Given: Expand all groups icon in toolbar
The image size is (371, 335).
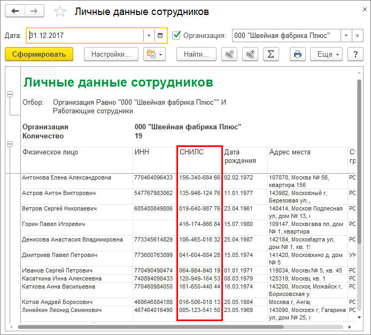Looking at the screenshot, I should click(x=250, y=54).
